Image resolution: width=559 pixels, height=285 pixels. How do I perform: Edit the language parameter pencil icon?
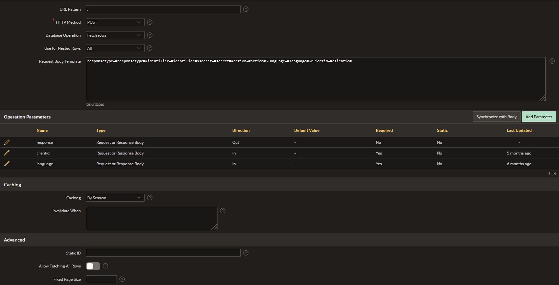(x=7, y=164)
